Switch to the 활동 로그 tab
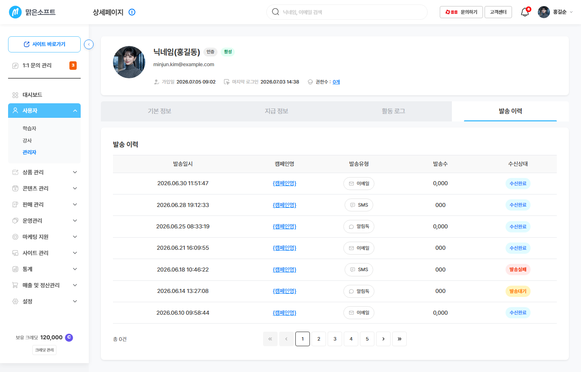Image resolution: width=581 pixels, height=372 pixels. coord(393,111)
